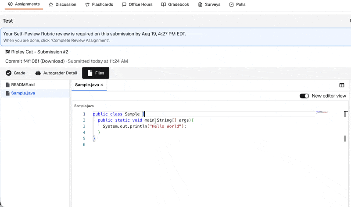This screenshot has height=207, width=351.
Task: Switch to the Surveys tab
Action: pyautogui.click(x=209, y=4)
